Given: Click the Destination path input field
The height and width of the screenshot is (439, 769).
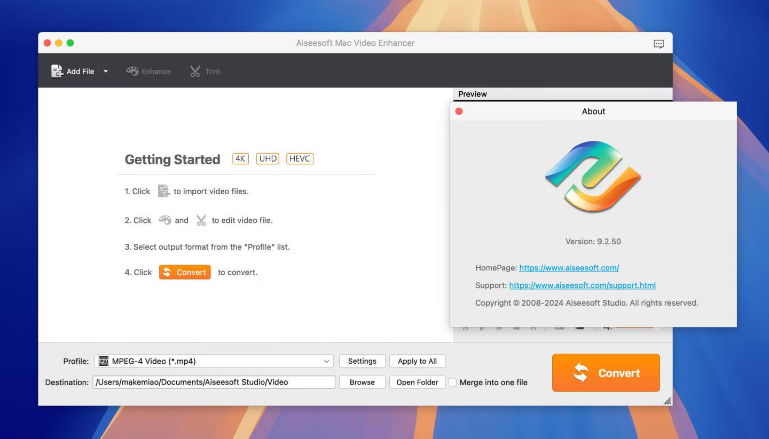Looking at the screenshot, I should click(x=214, y=382).
